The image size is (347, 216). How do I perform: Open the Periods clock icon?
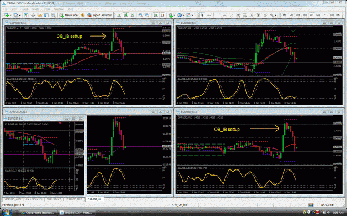point(179,16)
